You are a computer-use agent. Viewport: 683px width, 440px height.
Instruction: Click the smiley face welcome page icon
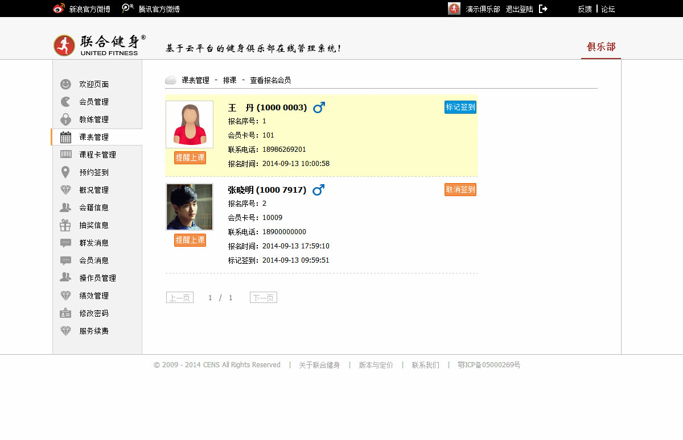point(66,84)
